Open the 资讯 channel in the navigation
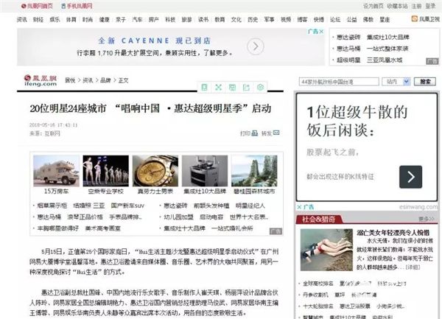Image resolution: width=442 pixels, height=319 pixels. (21, 19)
